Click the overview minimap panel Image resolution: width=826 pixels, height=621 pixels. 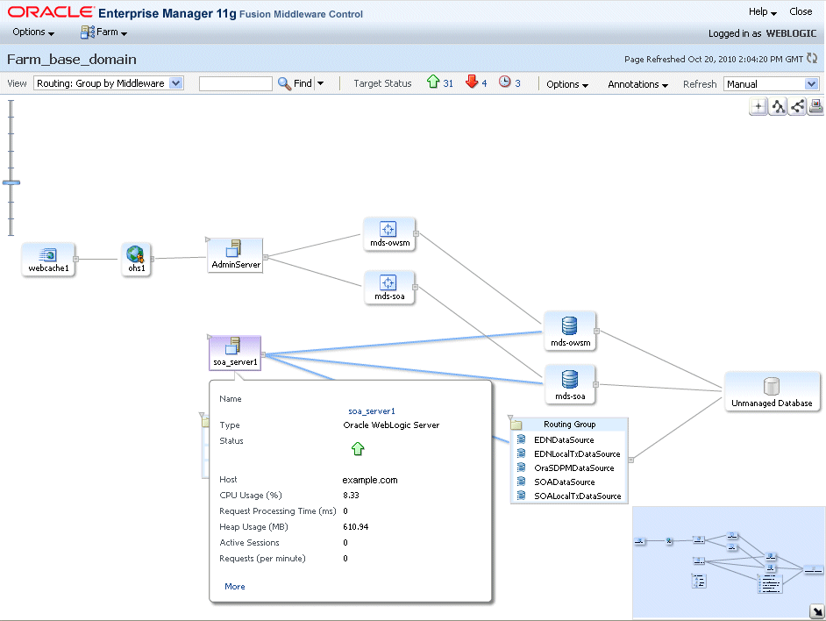pos(729,562)
